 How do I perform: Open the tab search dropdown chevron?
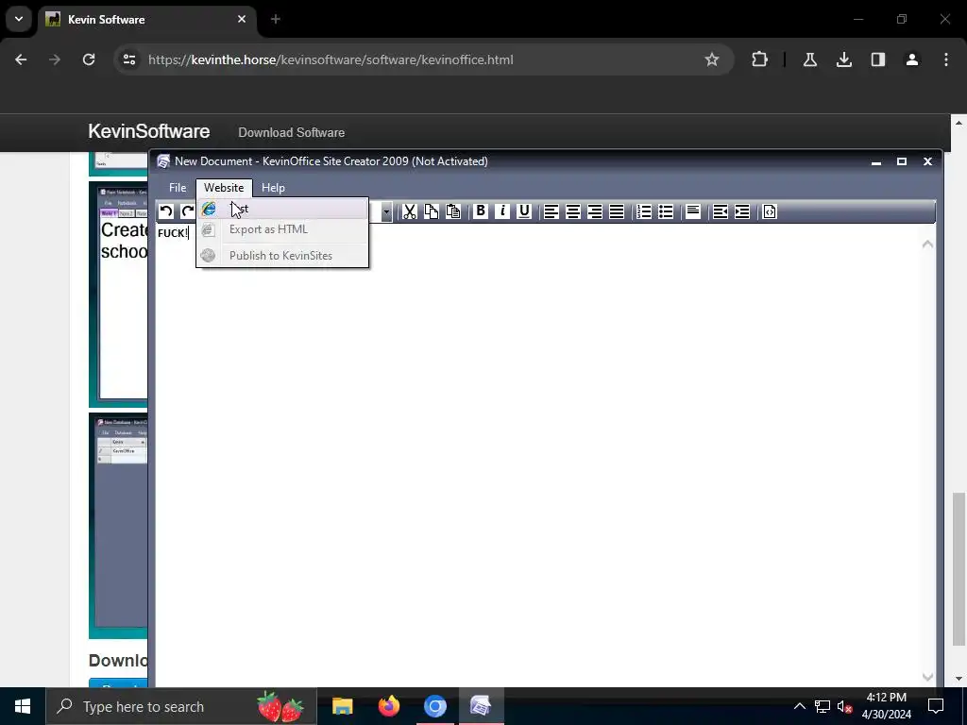19,19
